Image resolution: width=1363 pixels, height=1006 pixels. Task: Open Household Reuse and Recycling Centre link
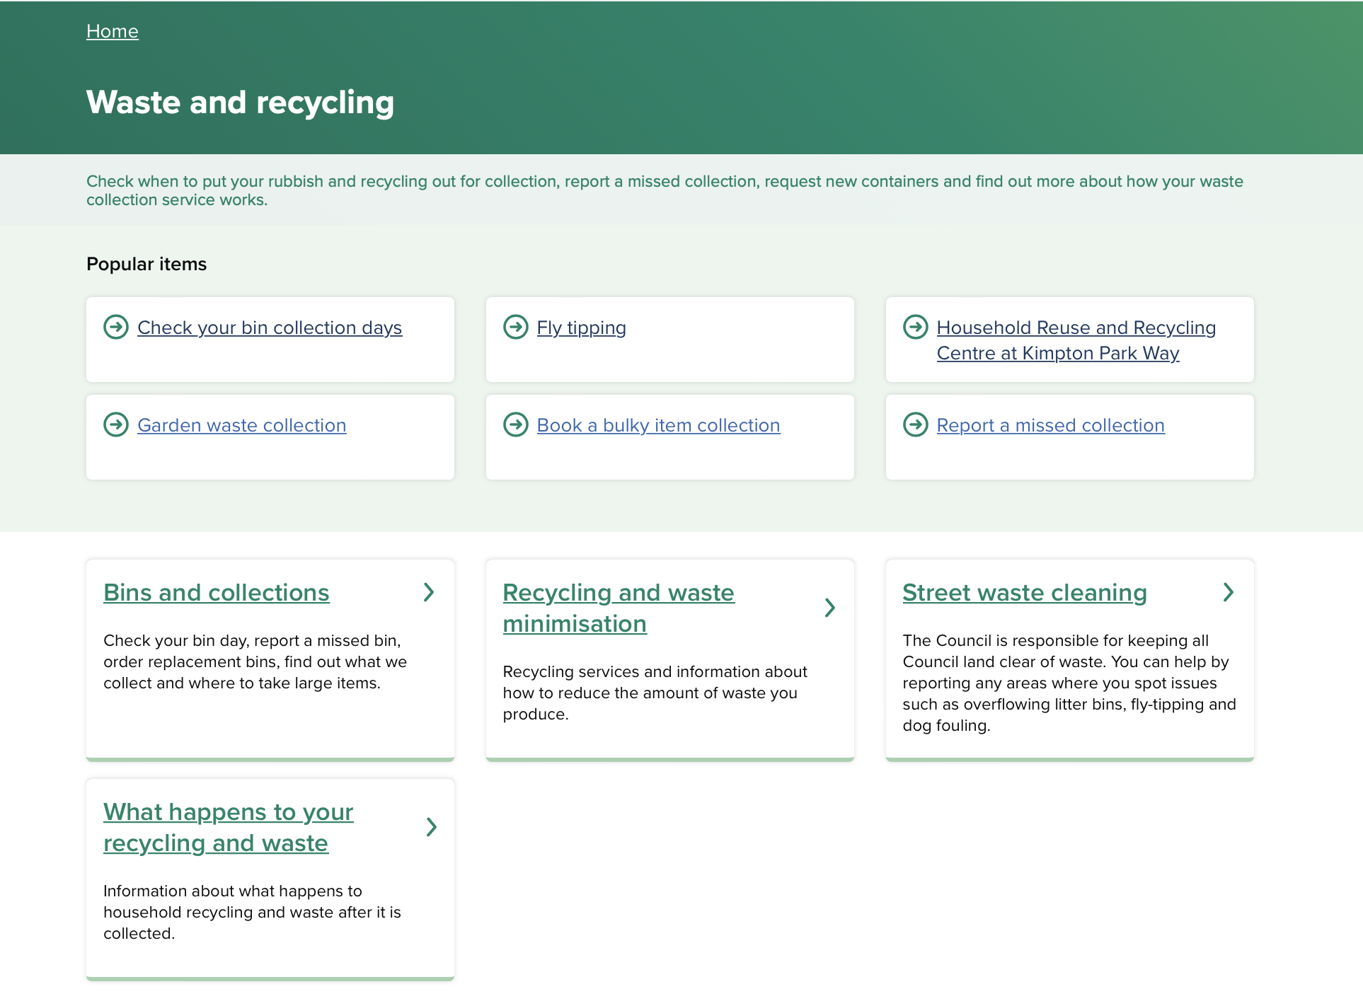(1076, 340)
